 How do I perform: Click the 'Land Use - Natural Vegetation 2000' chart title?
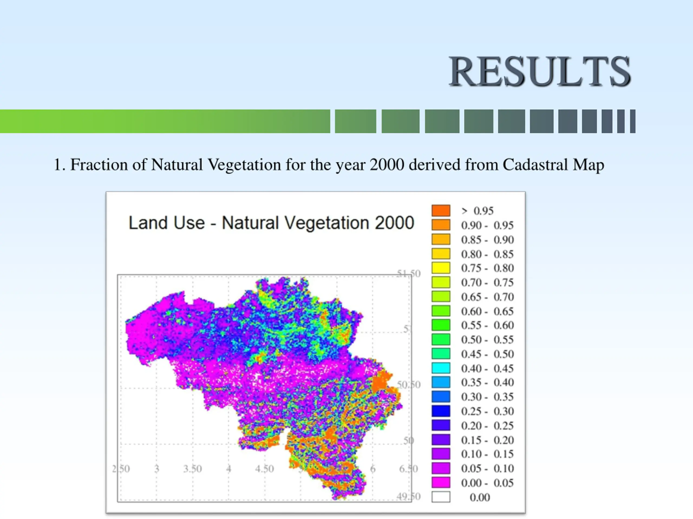[271, 223]
